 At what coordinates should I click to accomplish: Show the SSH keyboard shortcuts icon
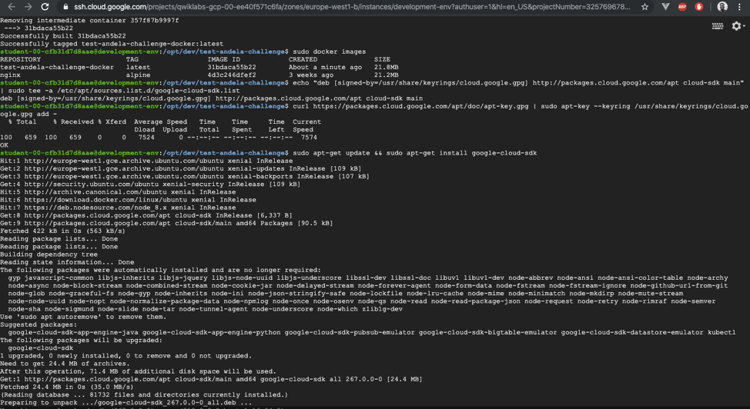718,26
